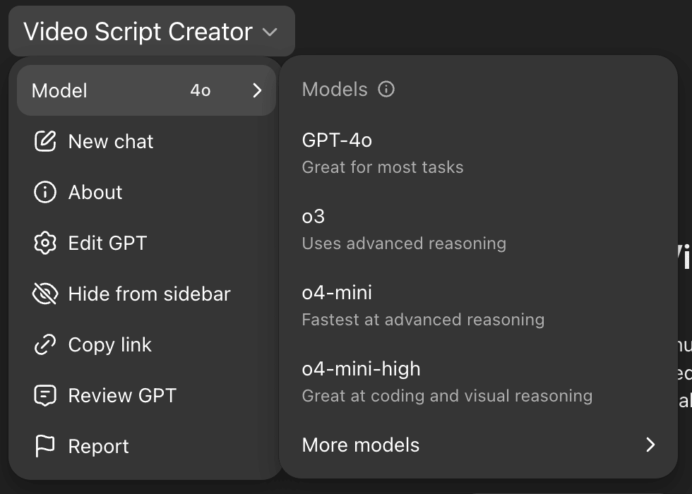Open the Video Script Creator dropdown chevron

click(270, 32)
